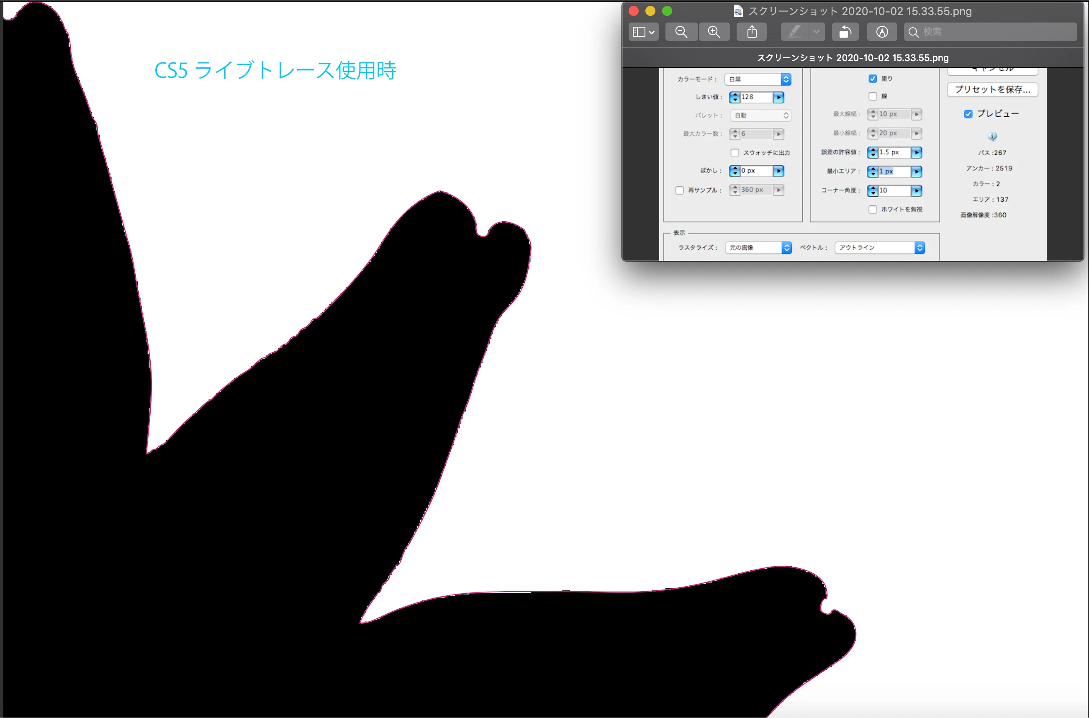The width and height of the screenshot is (1089, 718).
Task: Open the カラーモード dropdown
Action: [758, 79]
